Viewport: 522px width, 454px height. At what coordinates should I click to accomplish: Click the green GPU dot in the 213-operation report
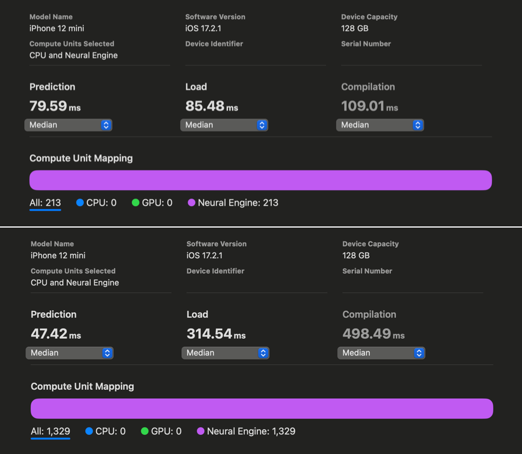135,203
